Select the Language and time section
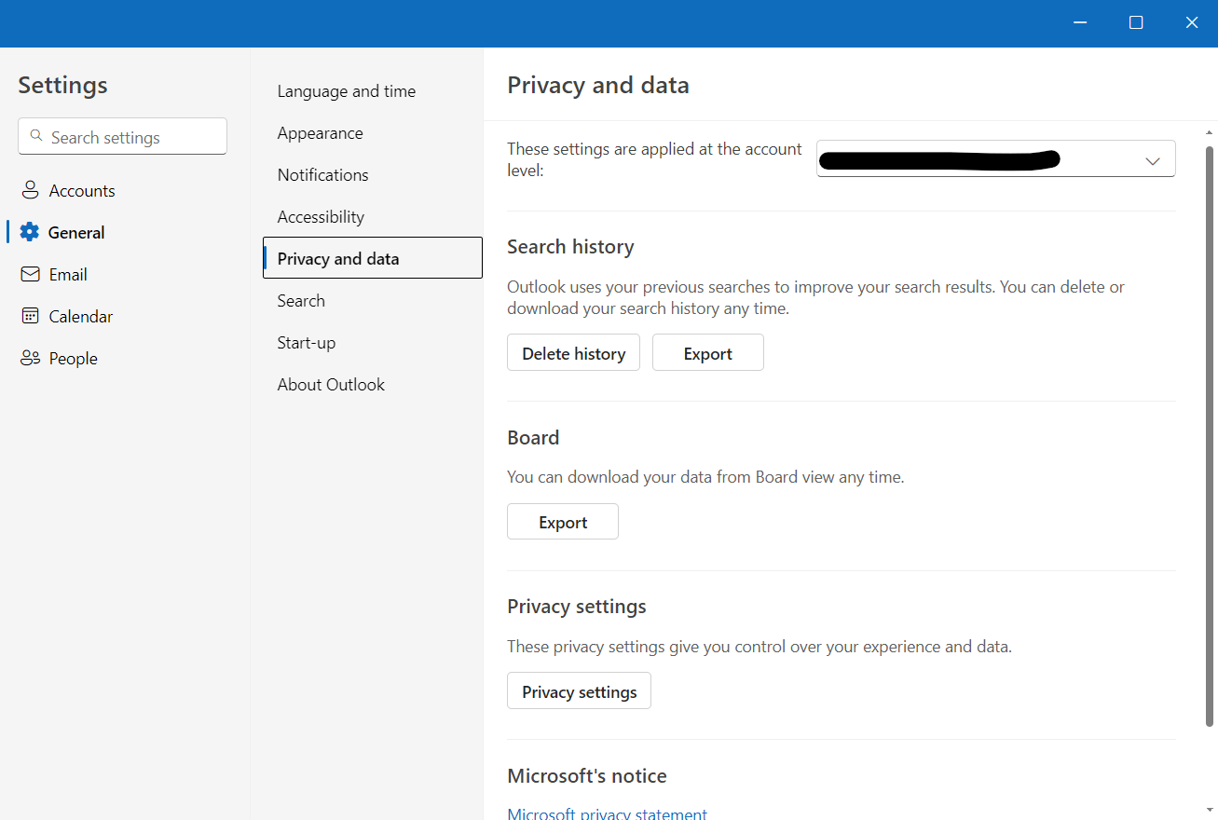1218x820 pixels. (346, 90)
